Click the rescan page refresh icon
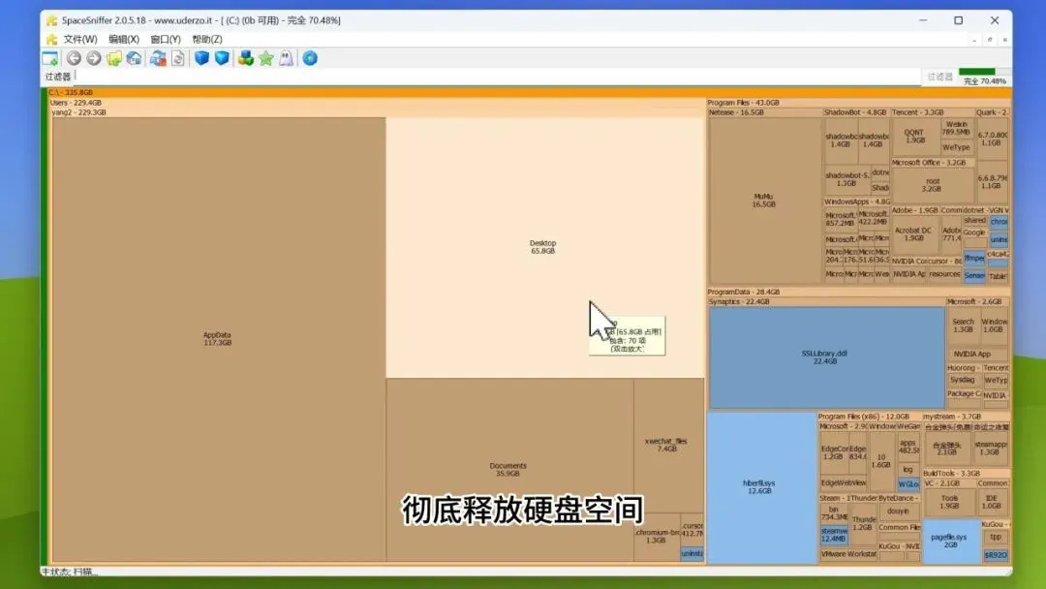 pos(177,59)
